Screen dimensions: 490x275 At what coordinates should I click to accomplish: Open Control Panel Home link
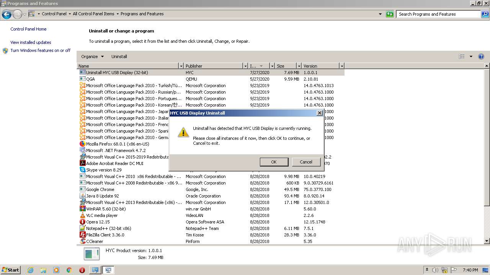click(28, 29)
